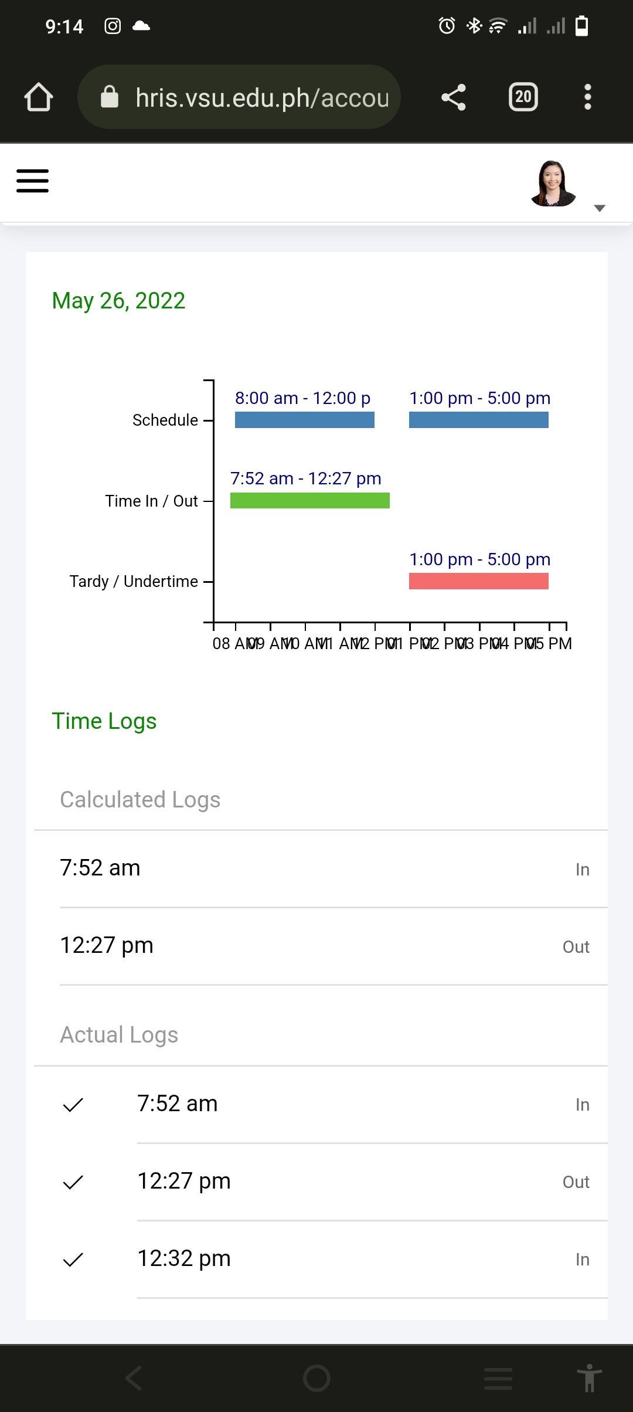Open Android recent apps button
Viewport: 633px width, 1412px height.
coord(498,1378)
